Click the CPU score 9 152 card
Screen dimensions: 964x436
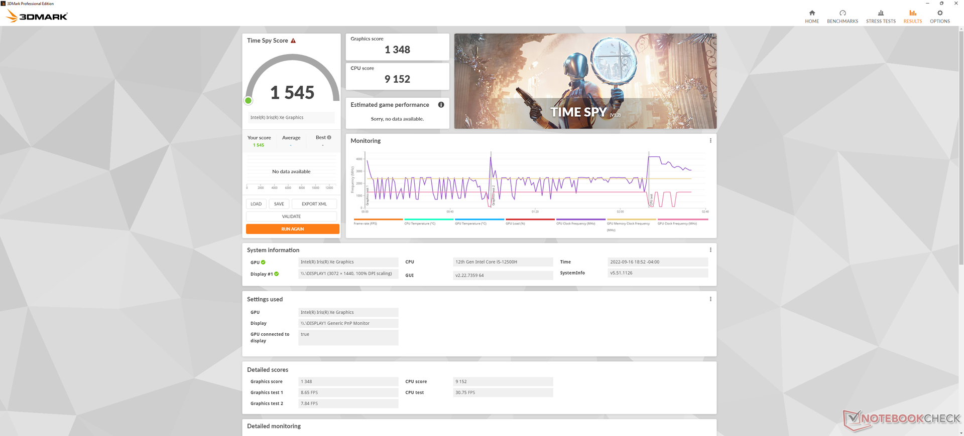coord(397,76)
